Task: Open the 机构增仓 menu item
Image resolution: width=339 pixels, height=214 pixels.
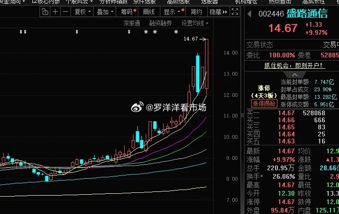Action: click(x=246, y=2)
